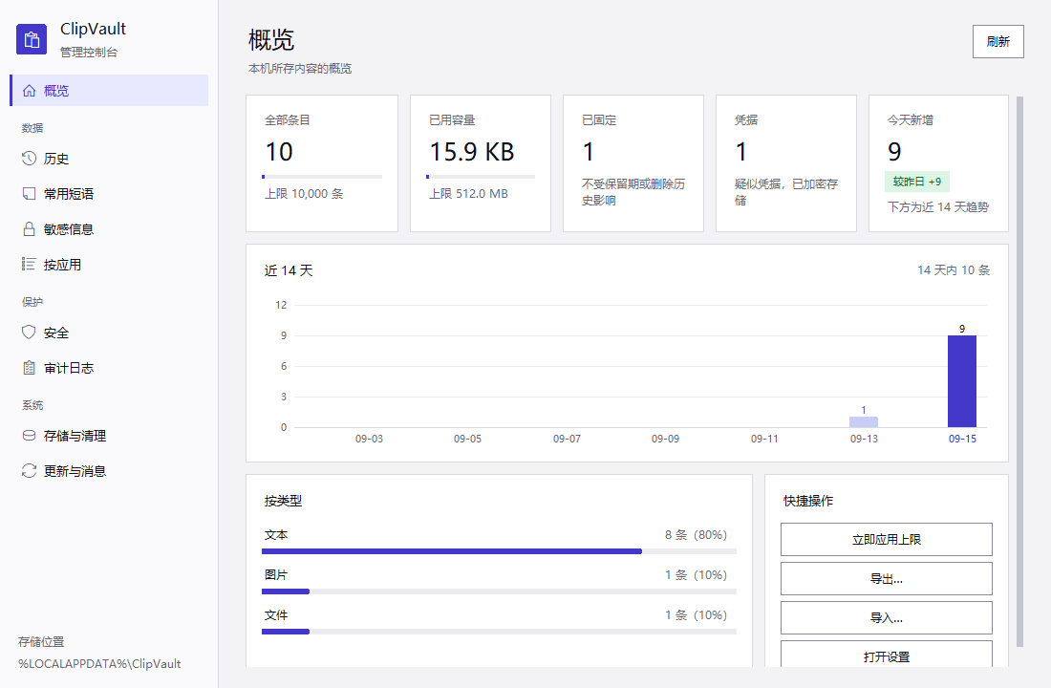
Task: Click the refresh arrows icon for 更新与消息
Action: tap(29, 471)
